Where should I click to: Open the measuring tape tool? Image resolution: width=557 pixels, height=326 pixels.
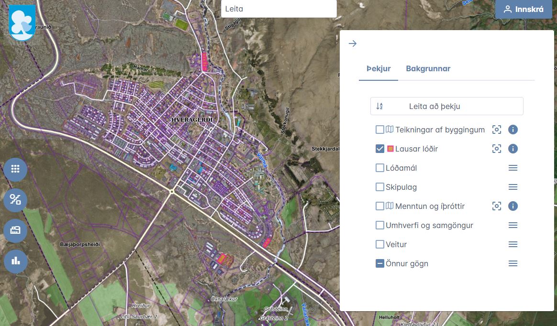15,230
